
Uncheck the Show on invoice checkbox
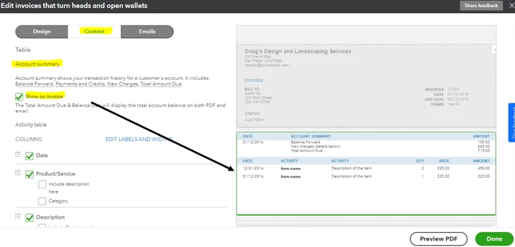pyautogui.click(x=19, y=97)
